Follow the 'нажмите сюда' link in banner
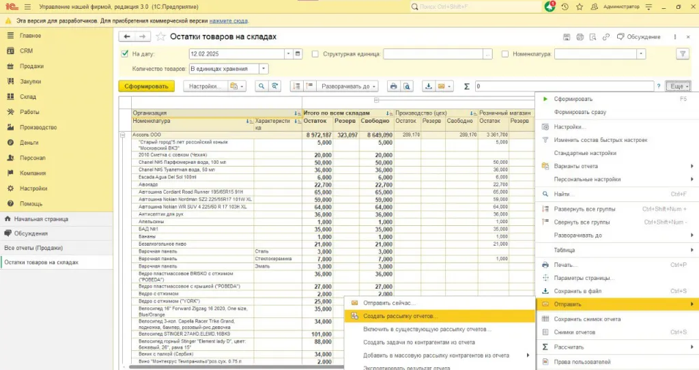Image resolution: width=699 pixels, height=370 pixels. coord(228,20)
